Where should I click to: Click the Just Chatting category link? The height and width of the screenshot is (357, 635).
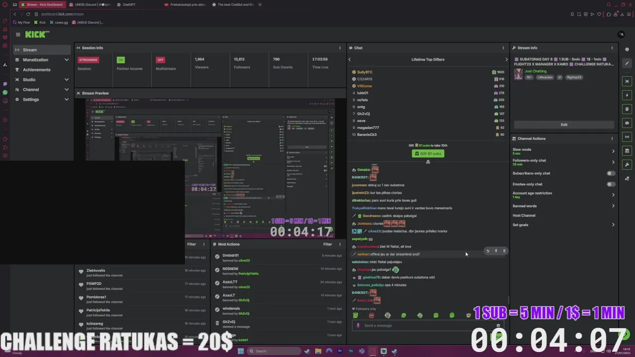(x=535, y=71)
